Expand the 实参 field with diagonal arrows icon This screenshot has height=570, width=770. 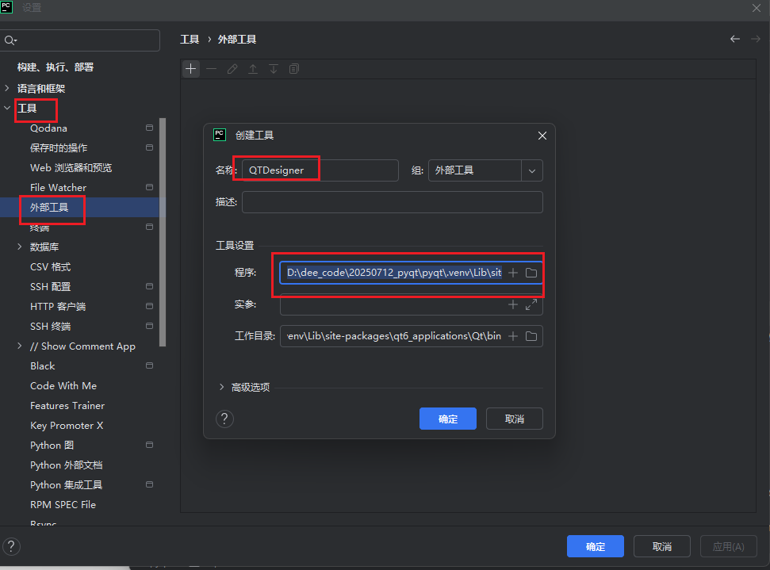pyautogui.click(x=531, y=304)
